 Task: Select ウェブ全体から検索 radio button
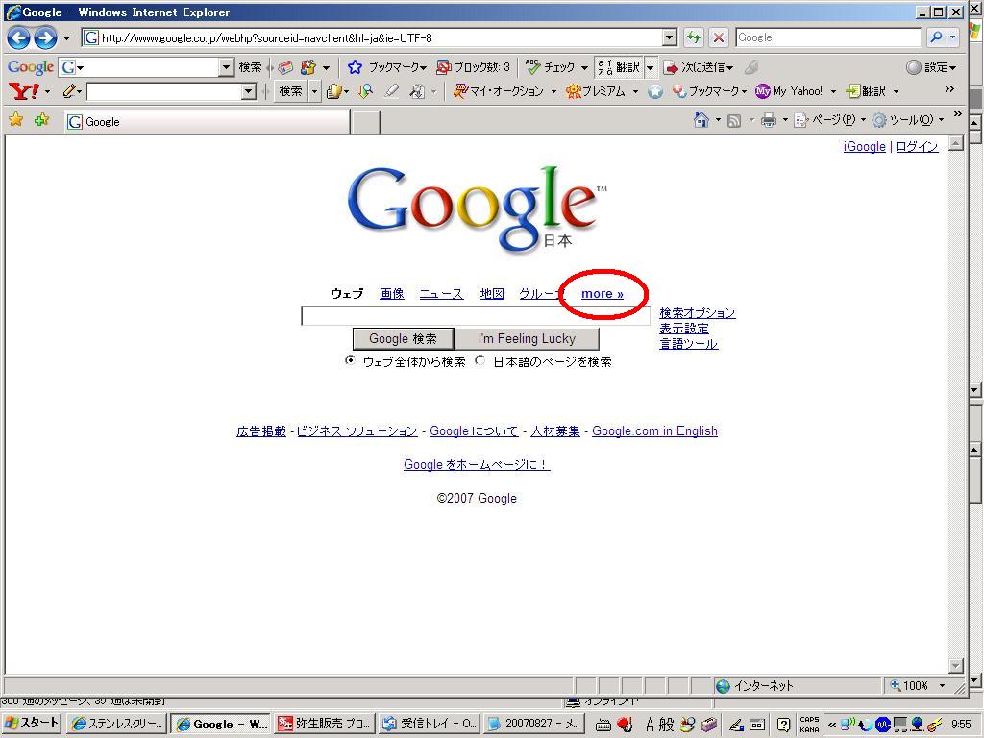[x=350, y=361]
